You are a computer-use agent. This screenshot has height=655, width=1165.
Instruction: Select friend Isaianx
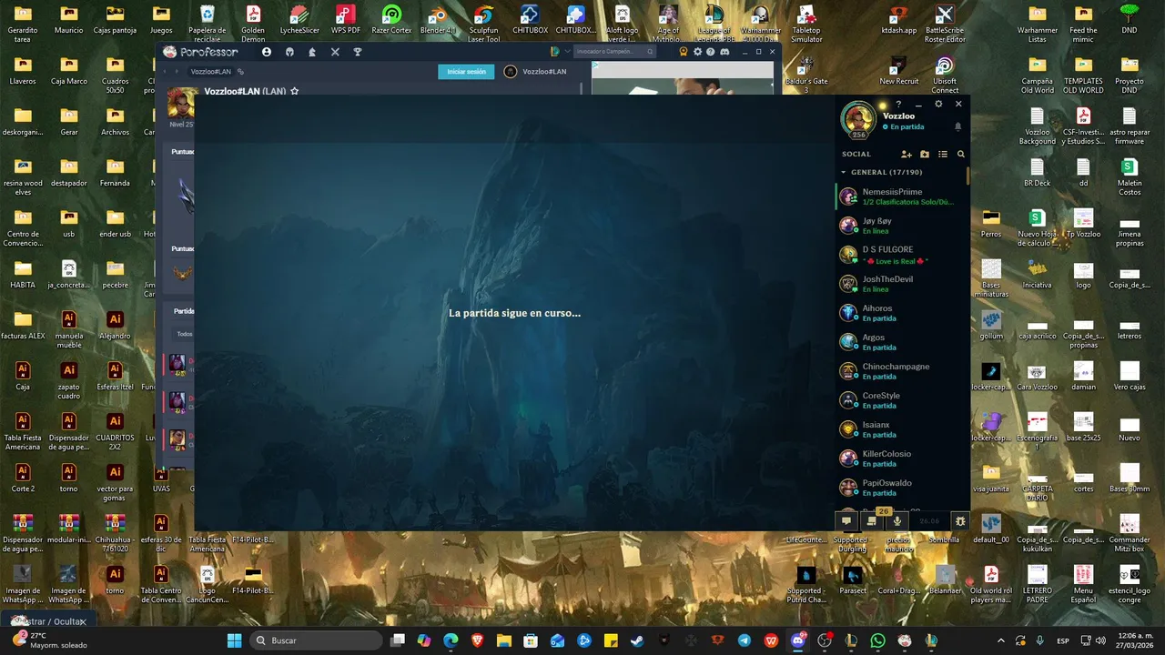(x=901, y=429)
